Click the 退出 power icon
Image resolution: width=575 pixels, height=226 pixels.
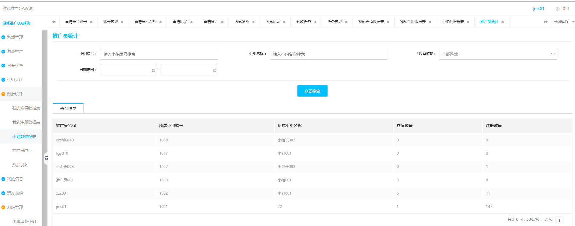(x=557, y=9)
